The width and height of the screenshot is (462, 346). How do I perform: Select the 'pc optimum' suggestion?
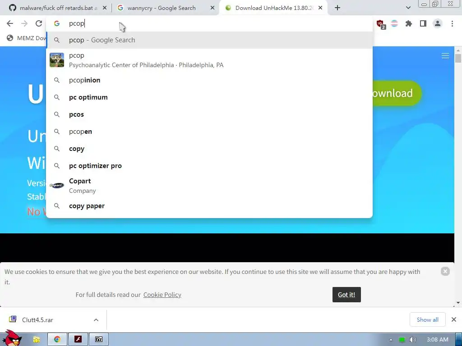tap(209, 97)
